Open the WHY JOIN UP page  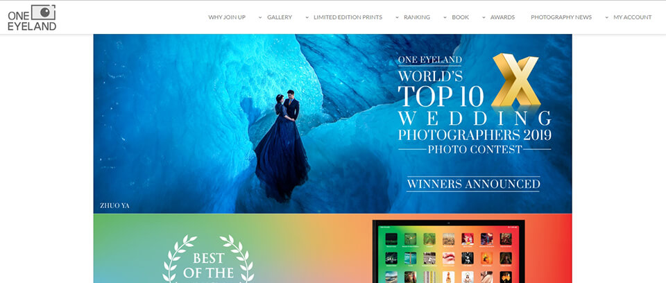pyautogui.click(x=227, y=17)
